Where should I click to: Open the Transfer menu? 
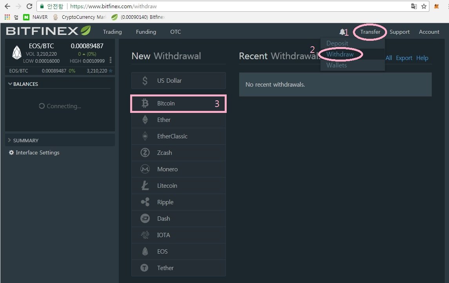[370, 32]
